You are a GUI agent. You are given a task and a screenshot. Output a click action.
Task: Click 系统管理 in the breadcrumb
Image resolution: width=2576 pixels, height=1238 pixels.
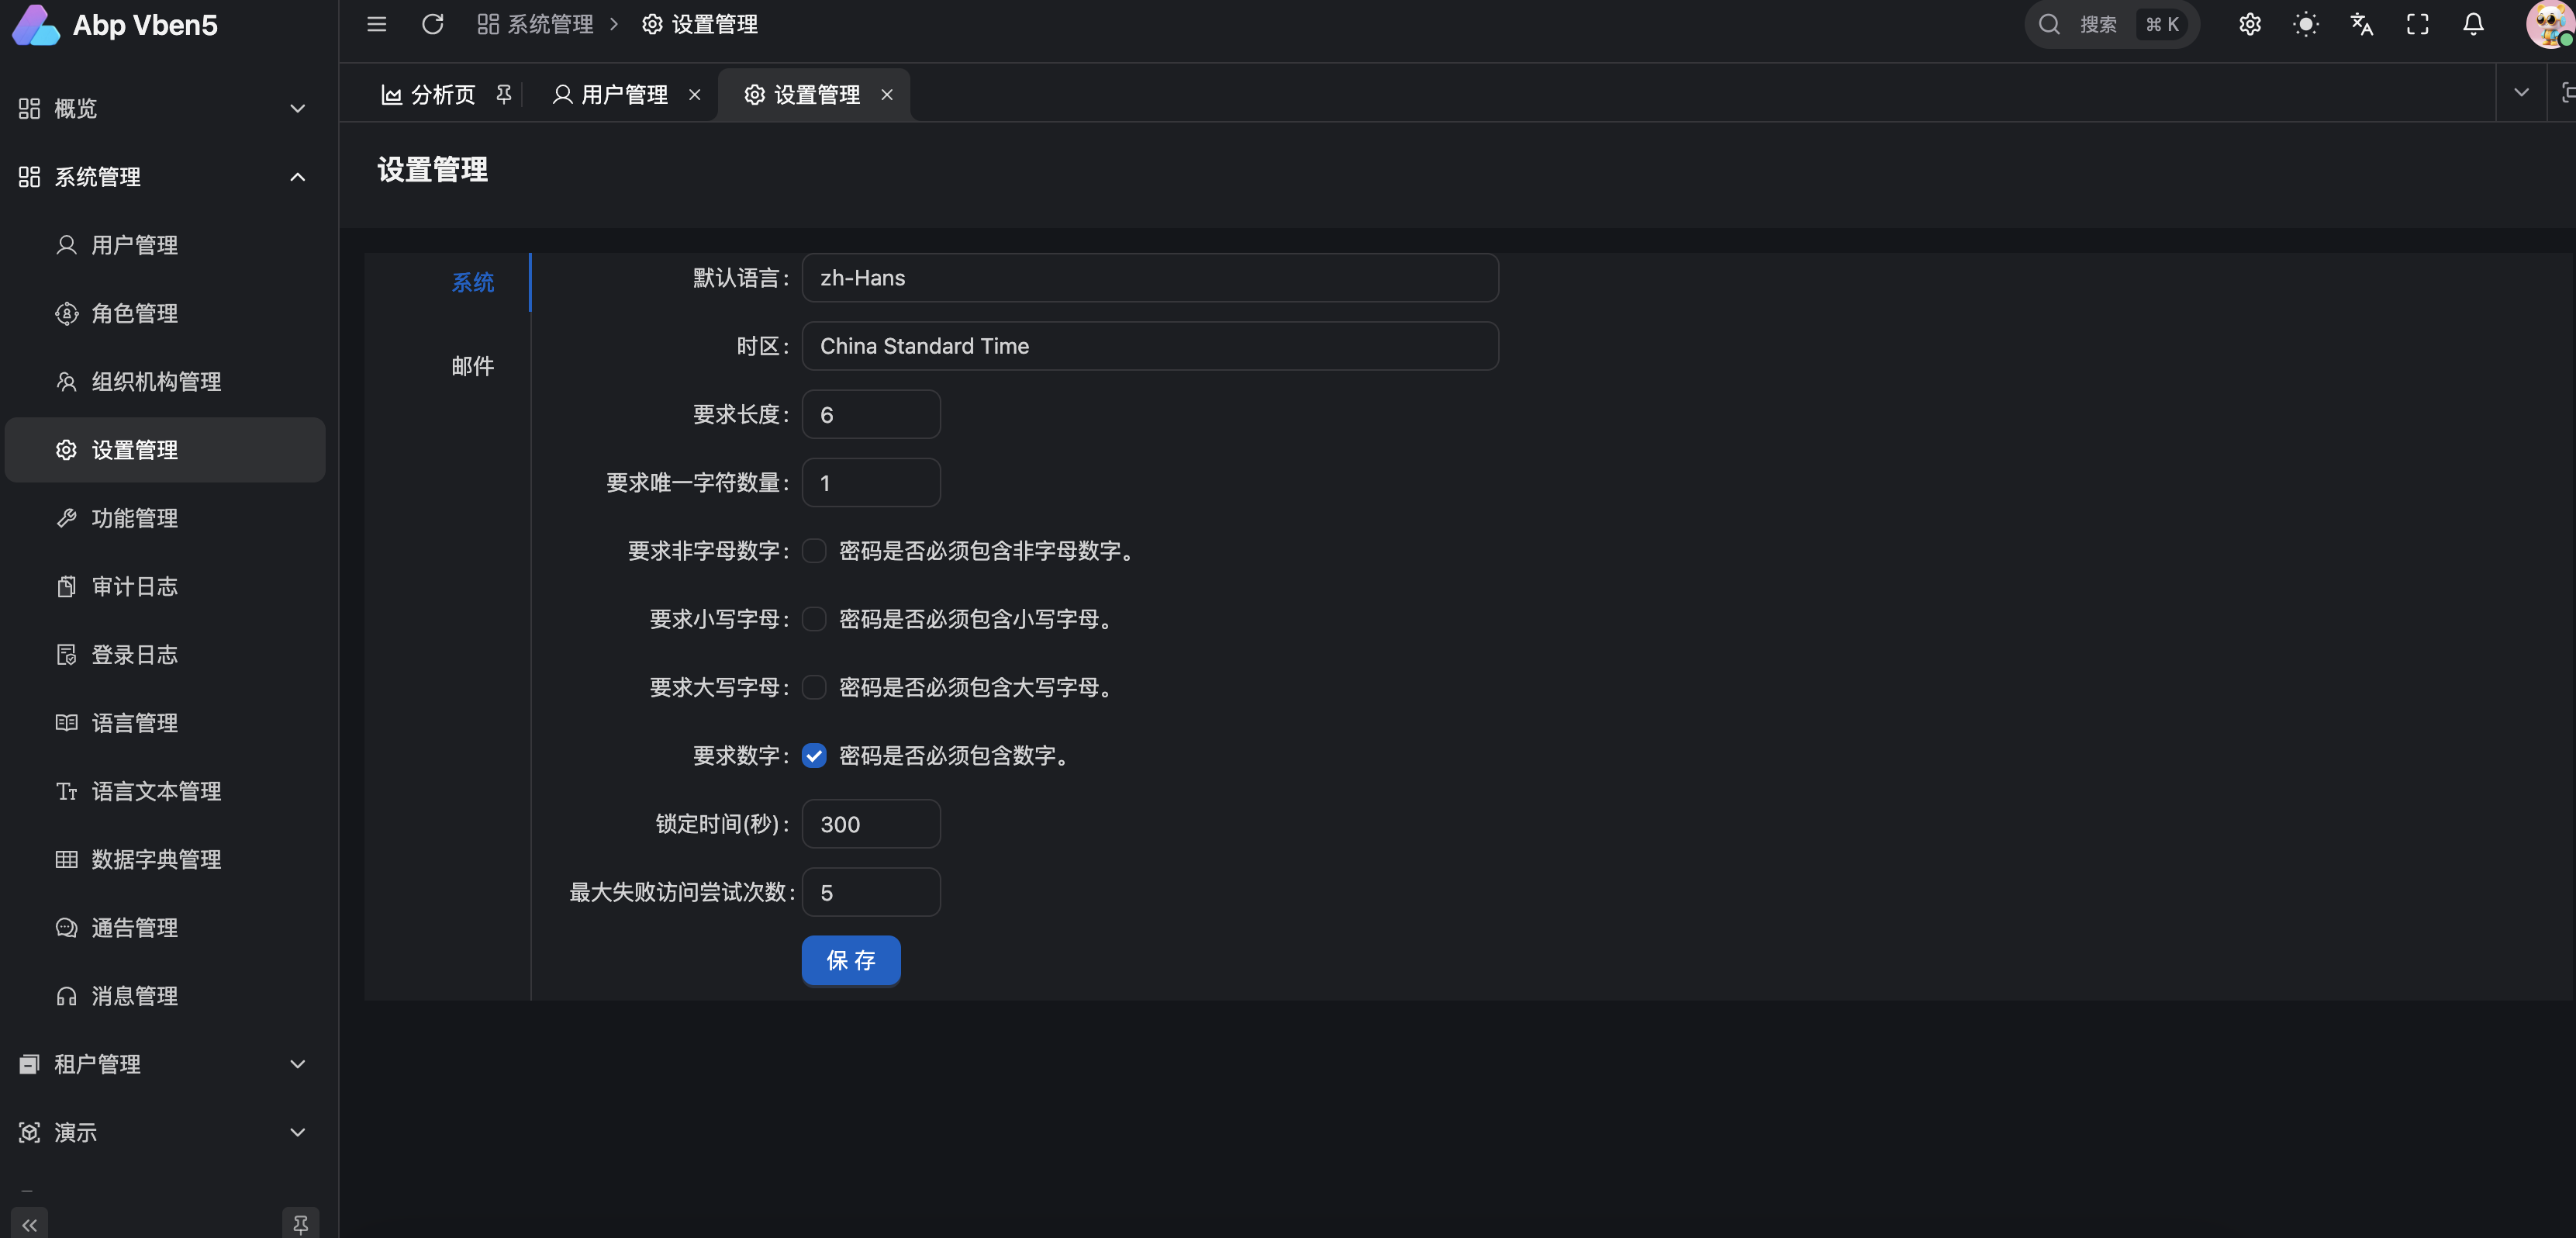[535, 24]
